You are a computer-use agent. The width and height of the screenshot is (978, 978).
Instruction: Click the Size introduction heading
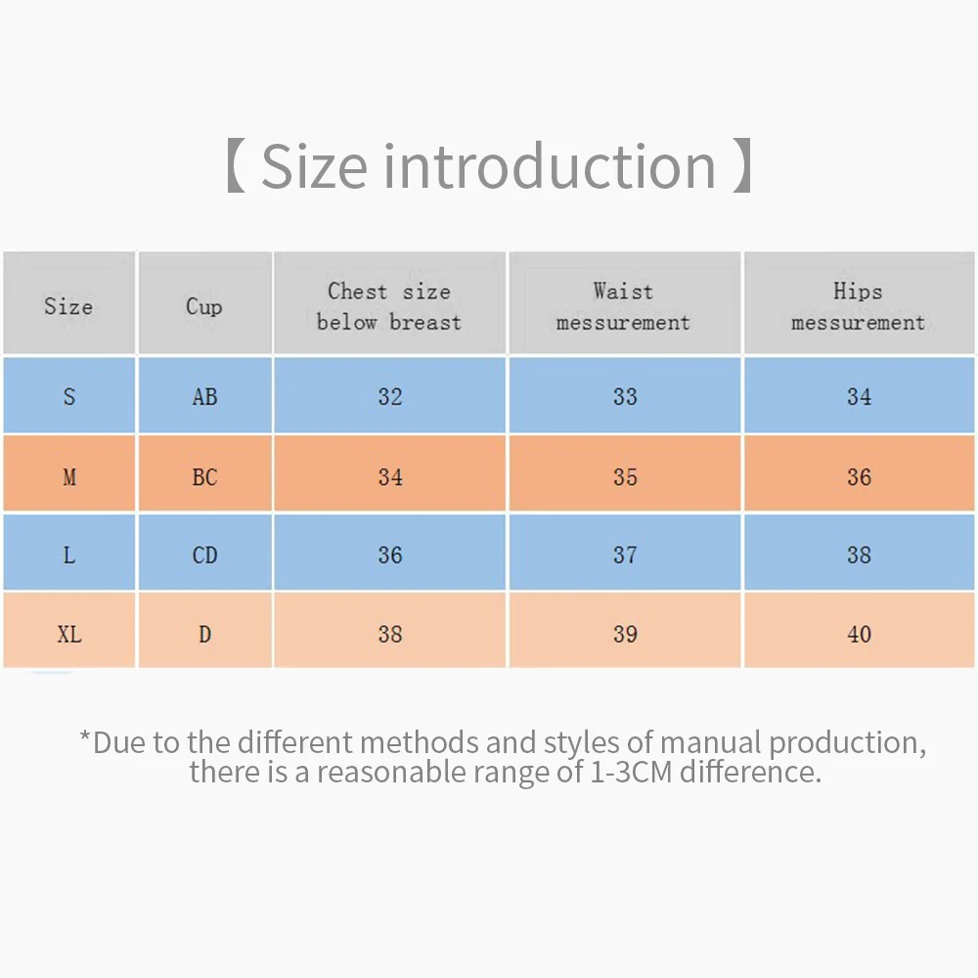489,166
